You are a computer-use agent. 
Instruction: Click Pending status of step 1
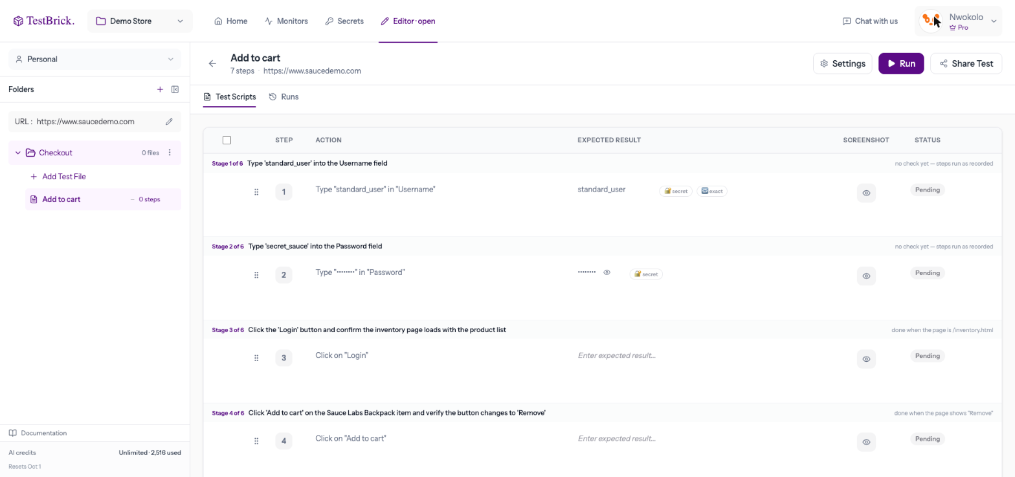[928, 190]
